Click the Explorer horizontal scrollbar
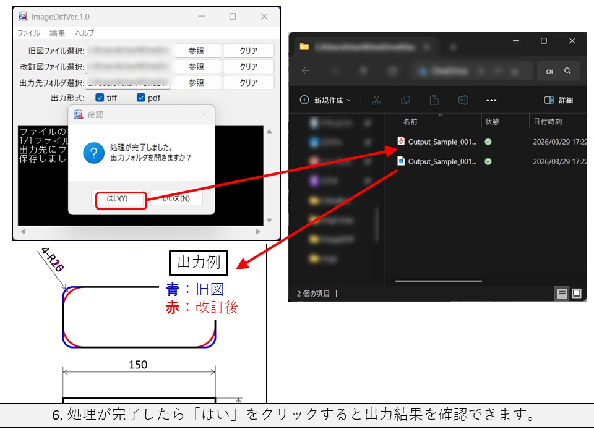The image size is (594, 445). click(x=439, y=281)
